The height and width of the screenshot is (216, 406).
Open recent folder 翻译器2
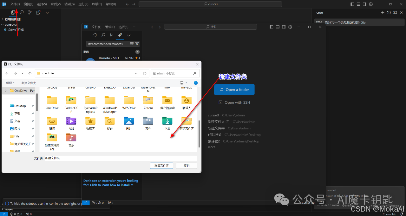tap(214, 141)
